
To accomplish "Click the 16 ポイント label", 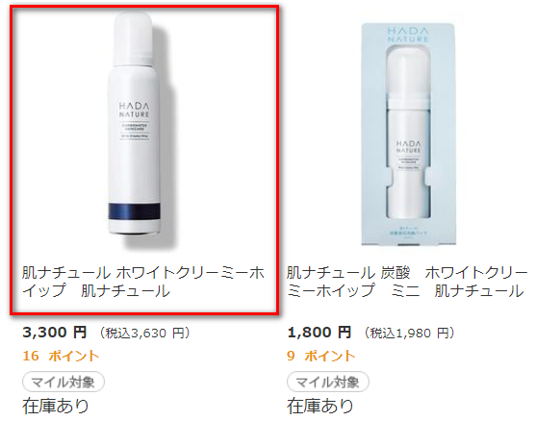I will pyautogui.click(x=61, y=356).
